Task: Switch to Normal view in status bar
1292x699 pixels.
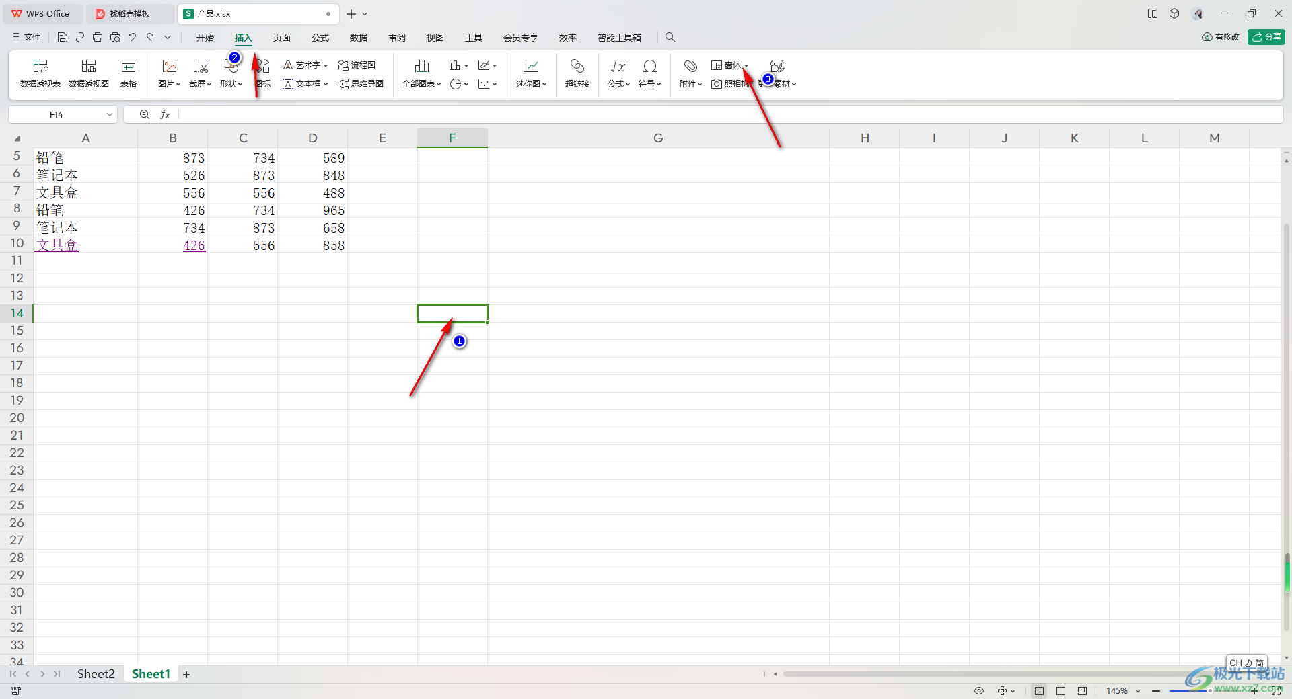Action: 1040,691
